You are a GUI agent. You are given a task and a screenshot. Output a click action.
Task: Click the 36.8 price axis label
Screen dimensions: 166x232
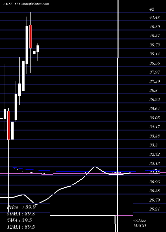(x=153, y=90)
